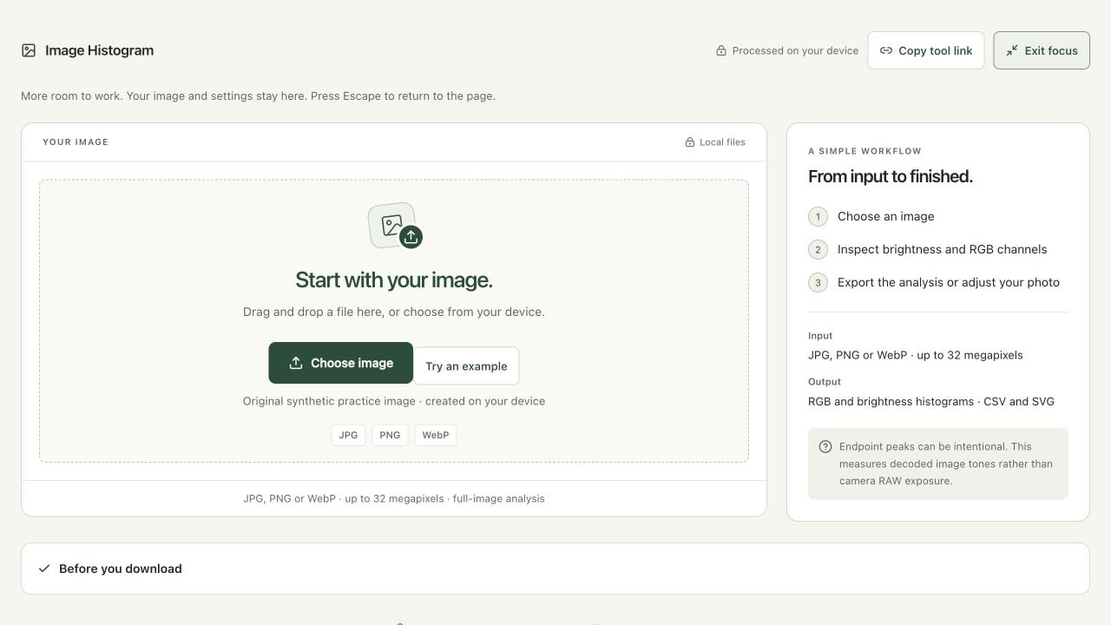Click the A SIMPLE WORKFLOW label
1111x625 pixels.
click(864, 151)
